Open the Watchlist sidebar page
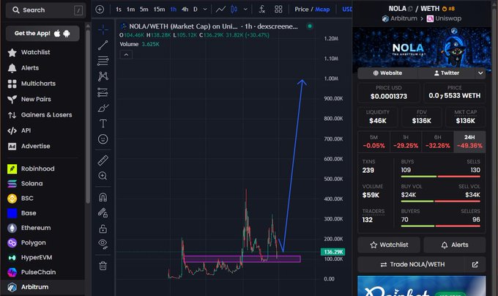This screenshot has width=498, height=296. (x=43, y=53)
